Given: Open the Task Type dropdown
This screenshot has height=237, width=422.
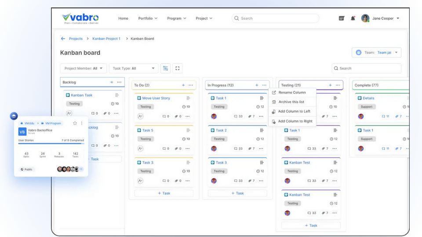Looking at the screenshot, I should tap(133, 68).
